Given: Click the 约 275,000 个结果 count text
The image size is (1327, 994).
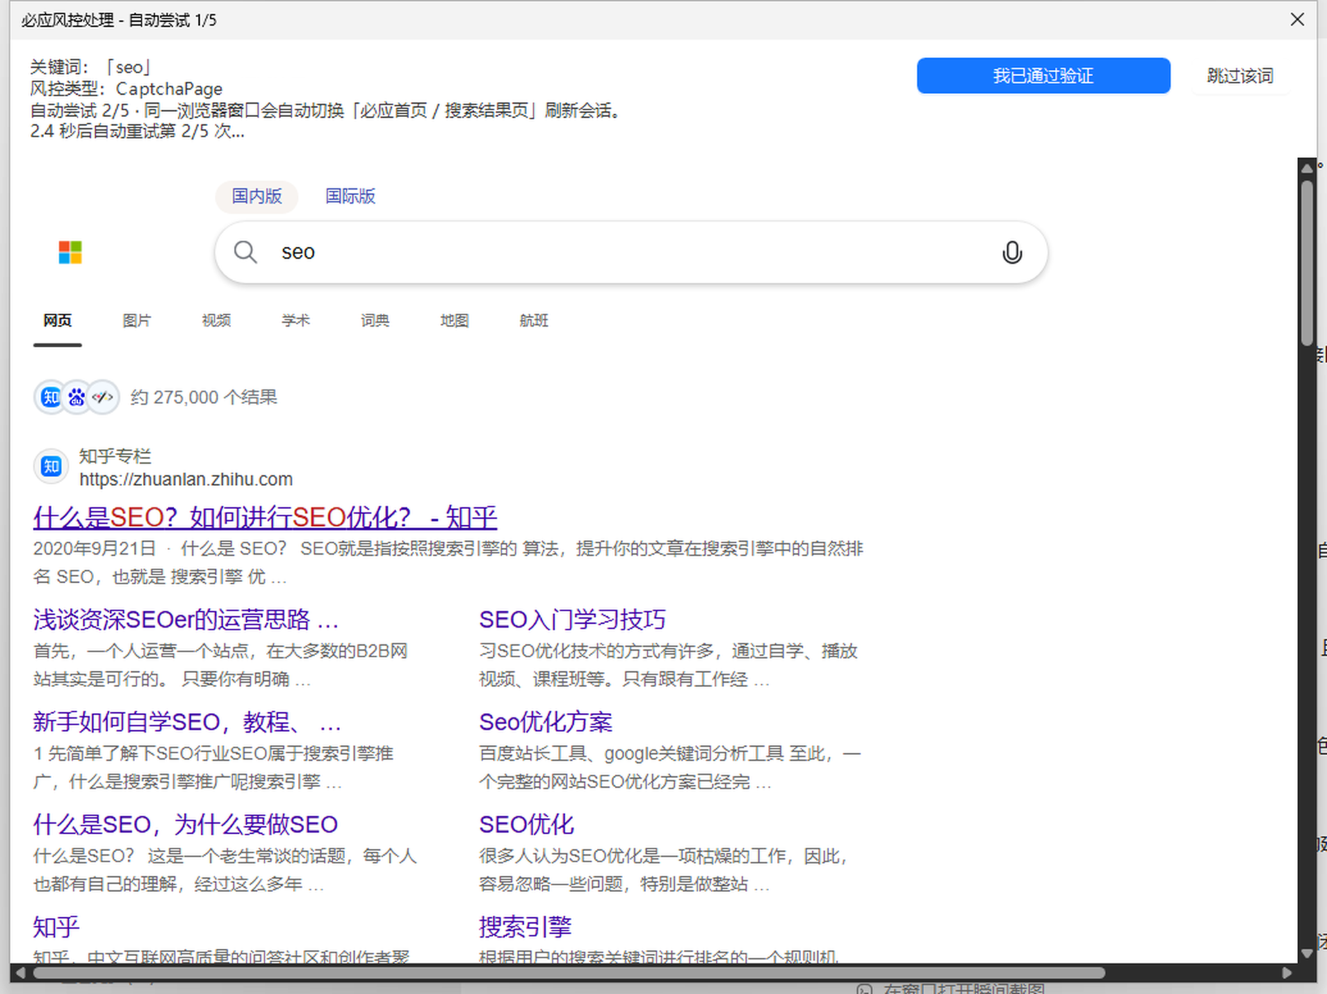Looking at the screenshot, I should [x=204, y=398].
